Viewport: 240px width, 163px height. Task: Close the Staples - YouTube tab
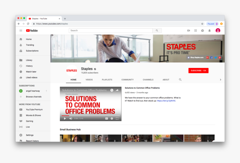(x=59, y=19)
